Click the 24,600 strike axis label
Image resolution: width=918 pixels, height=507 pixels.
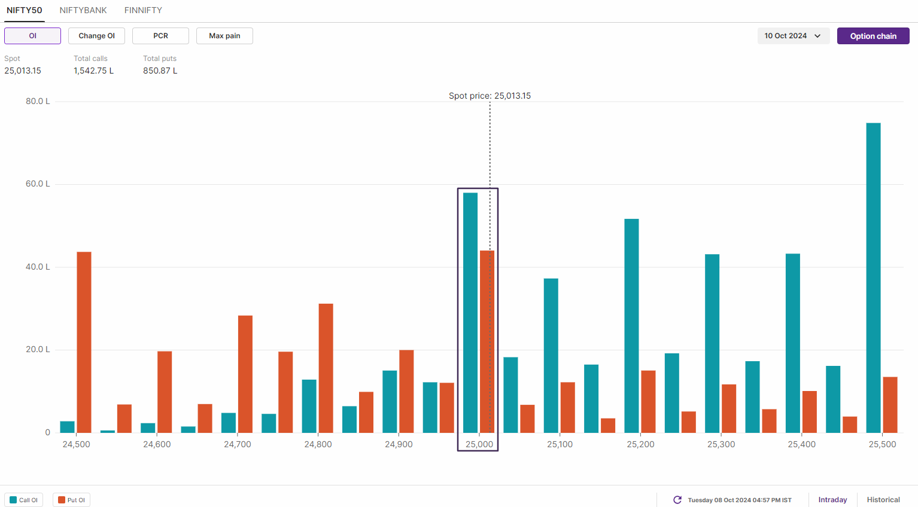coord(157,444)
